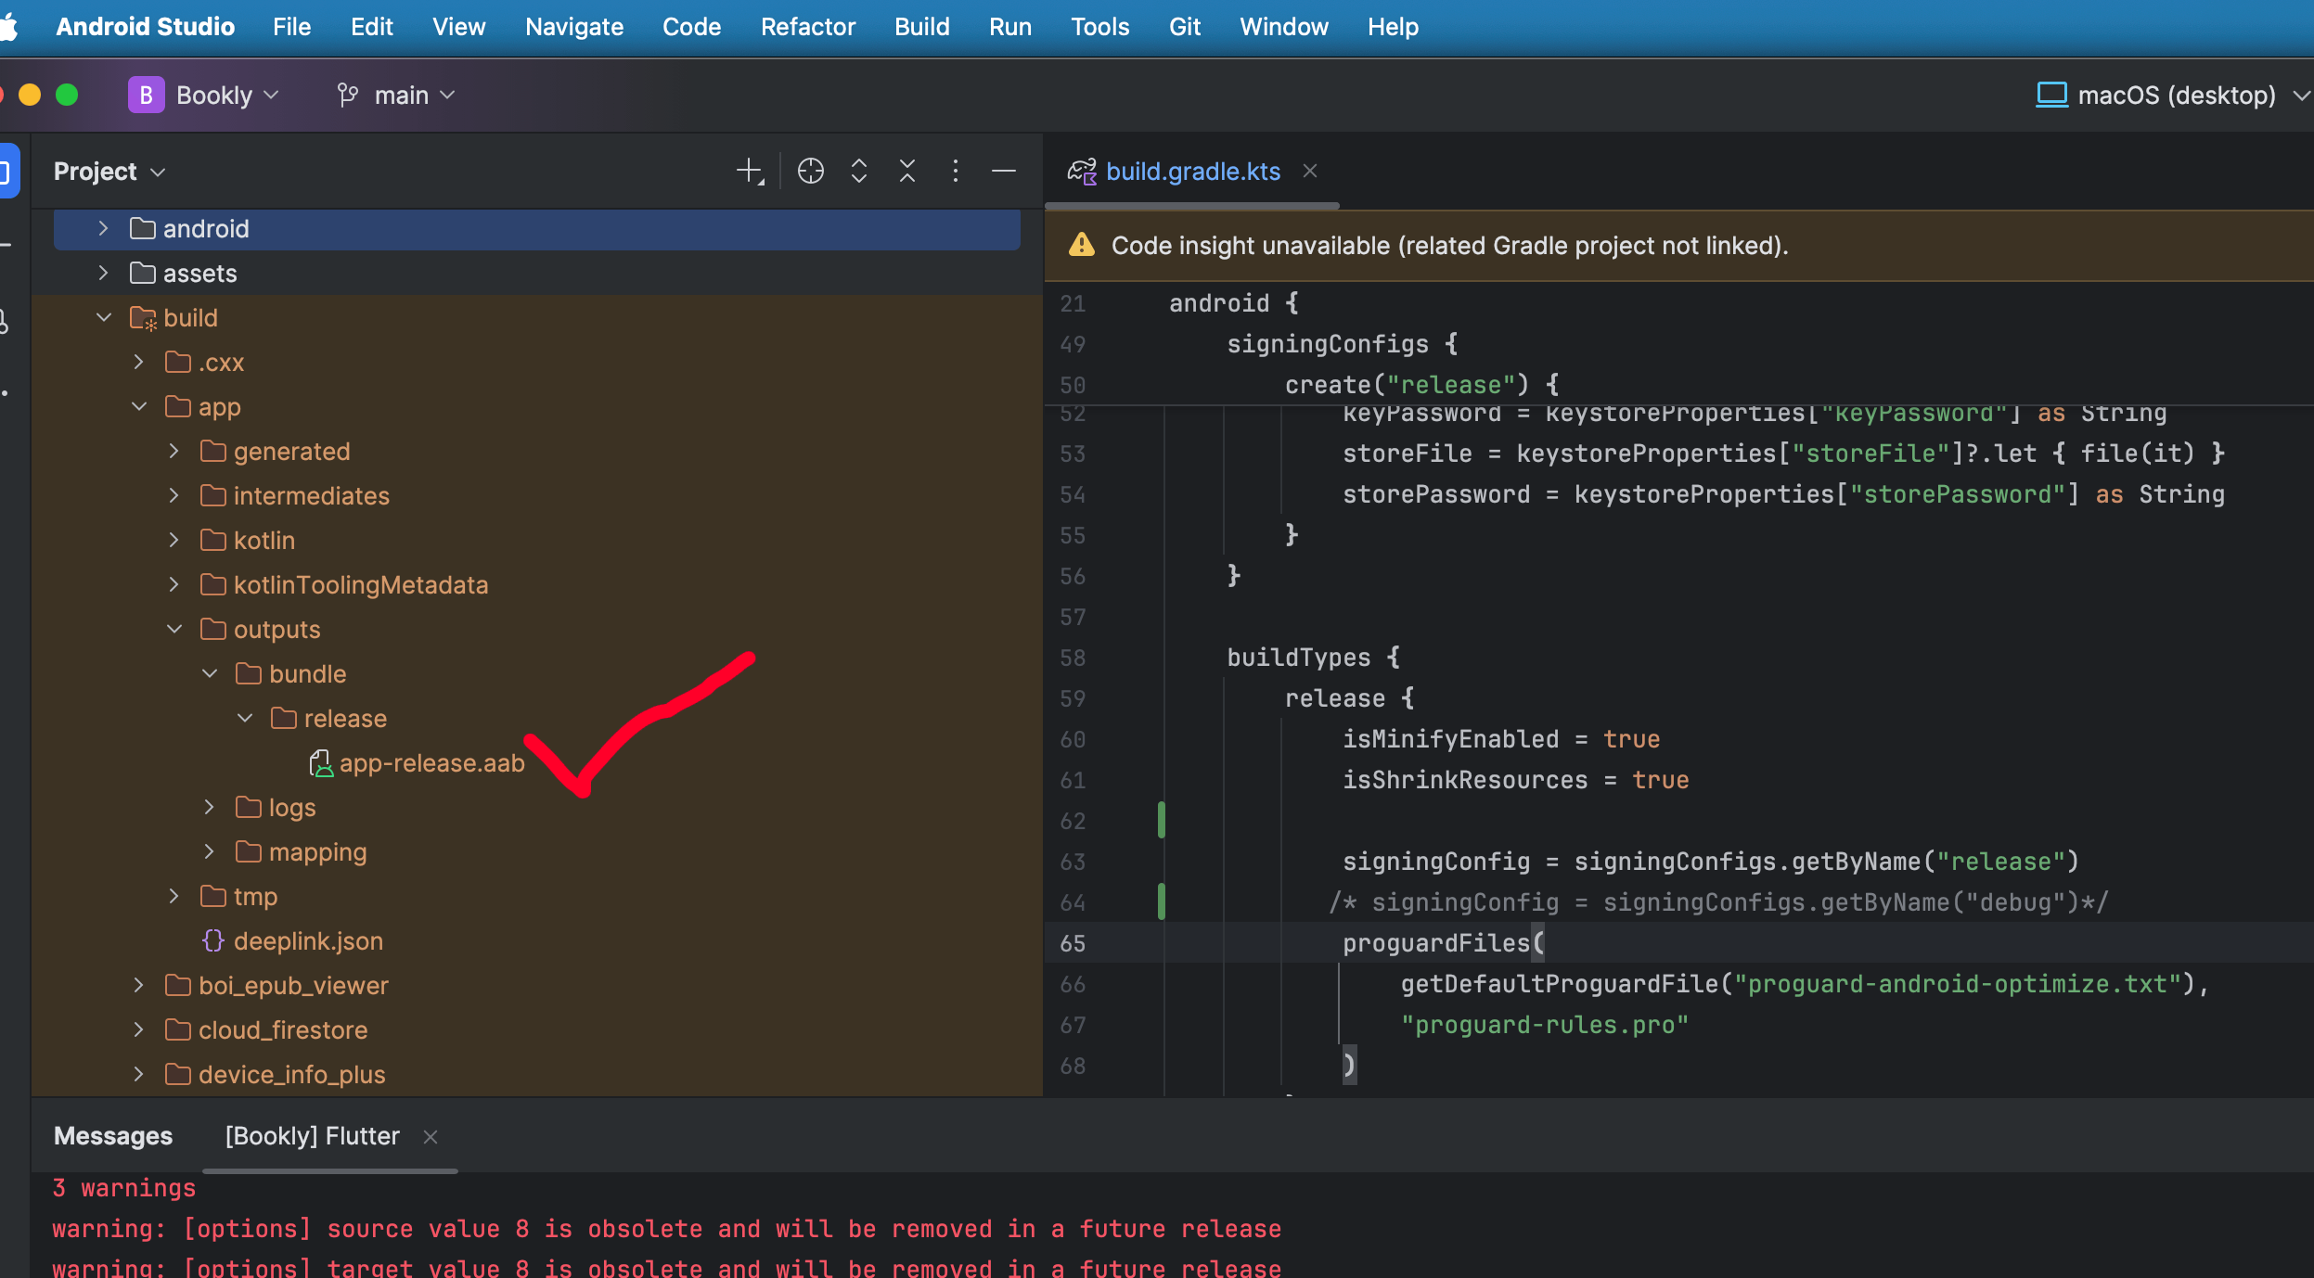Close the build.gradle.kts editor tab
Screen dimensions: 2314x1278
click(x=1310, y=171)
